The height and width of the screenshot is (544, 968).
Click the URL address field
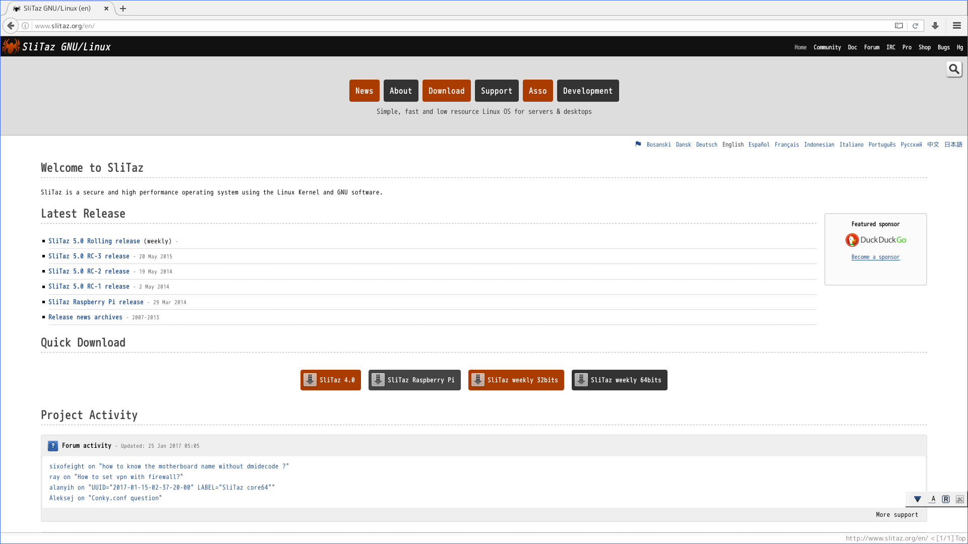coord(454,26)
